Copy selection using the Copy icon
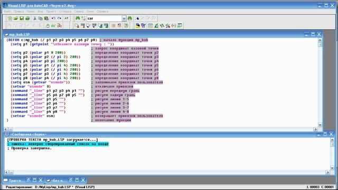The width and height of the screenshot is (338, 190). pos(40,18)
